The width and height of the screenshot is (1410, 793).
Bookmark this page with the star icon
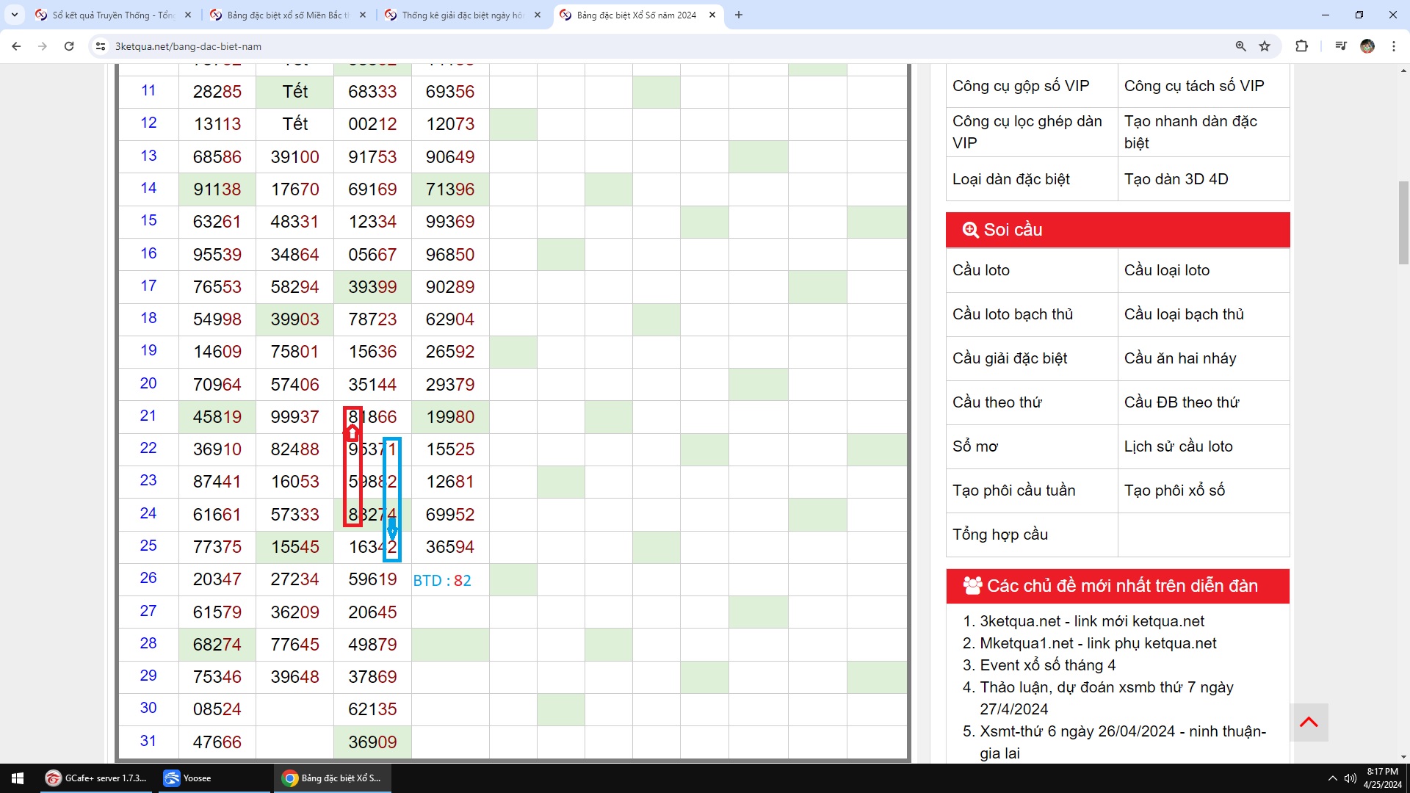coord(1265,46)
